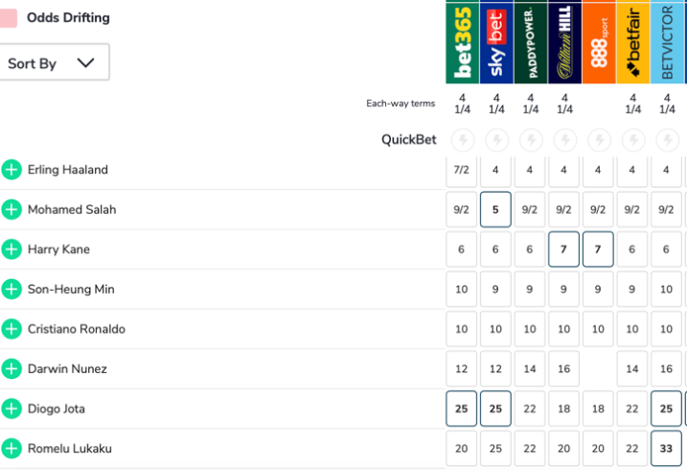Click the 888sport bookmaker logo
The image size is (687, 470).
point(598,42)
